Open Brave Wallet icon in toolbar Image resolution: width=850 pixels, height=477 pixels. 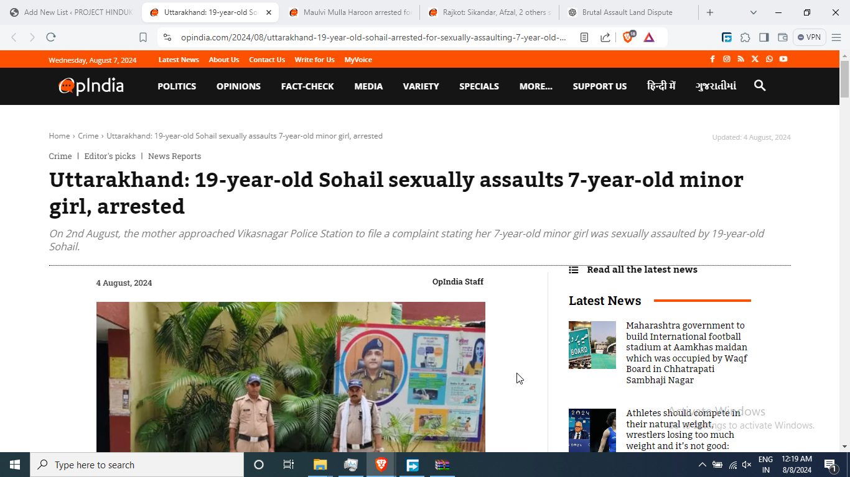[x=783, y=37]
